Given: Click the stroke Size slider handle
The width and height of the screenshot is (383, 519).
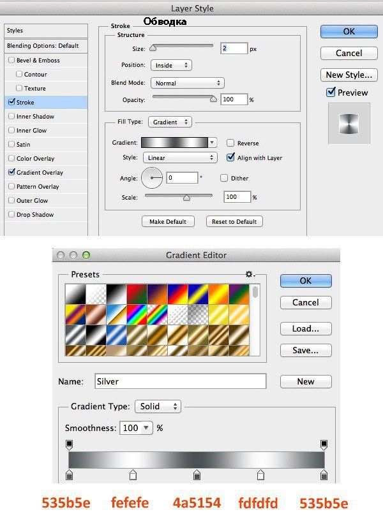Looking at the screenshot, I should pyautogui.click(x=153, y=48).
